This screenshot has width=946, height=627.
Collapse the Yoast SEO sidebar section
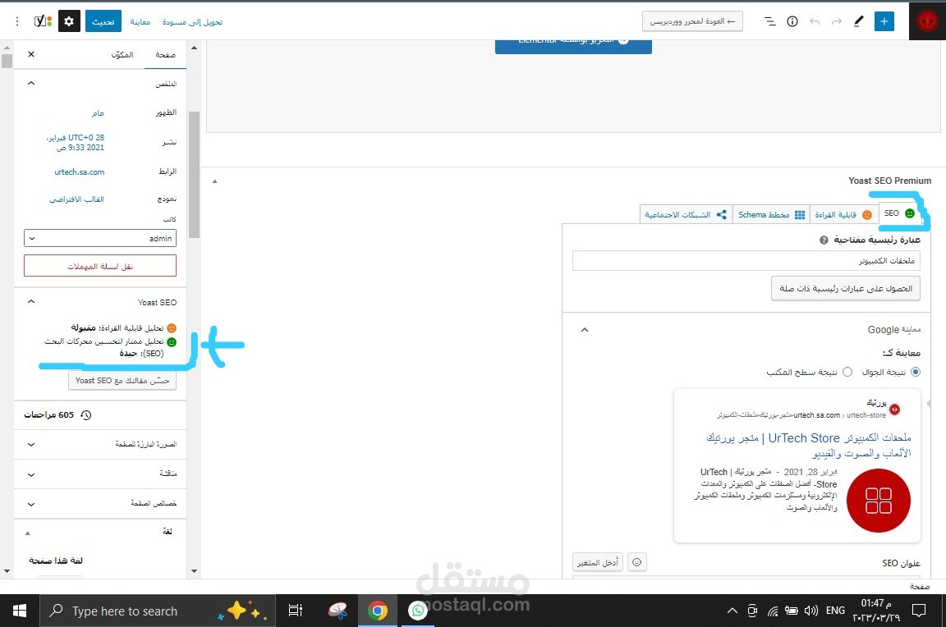pos(31,301)
